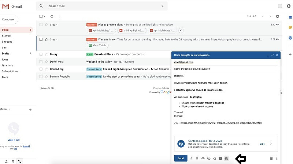
Task: Switch to the Hangouts conversations tab icon
Action: (x=13, y=161)
